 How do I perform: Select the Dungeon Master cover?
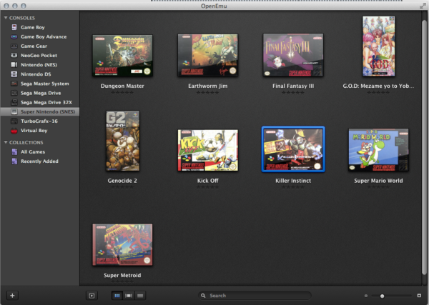tap(122, 56)
